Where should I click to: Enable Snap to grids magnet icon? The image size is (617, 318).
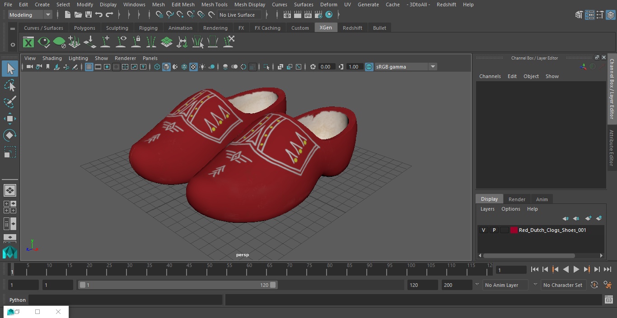(159, 15)
